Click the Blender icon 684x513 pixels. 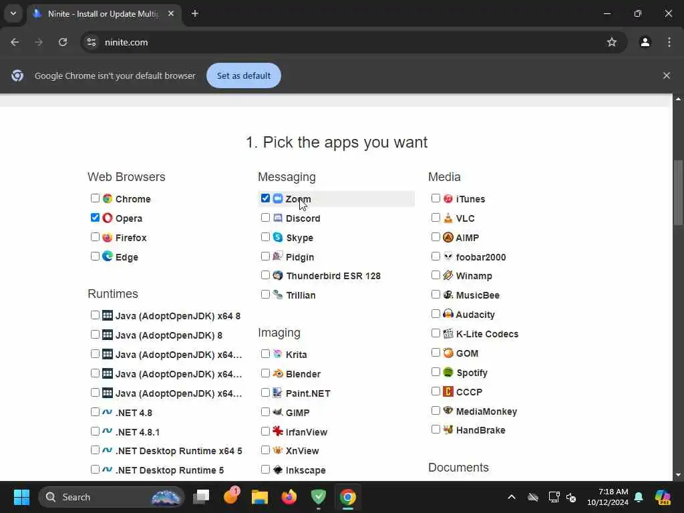click(278, 373)
